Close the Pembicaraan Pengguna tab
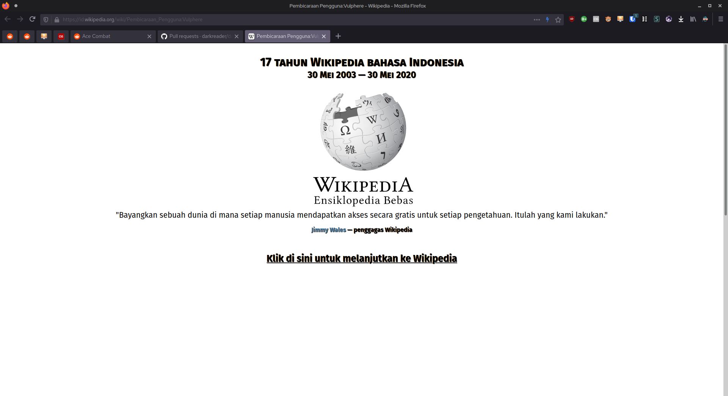 pyautogui.click(x=324, y=36)
